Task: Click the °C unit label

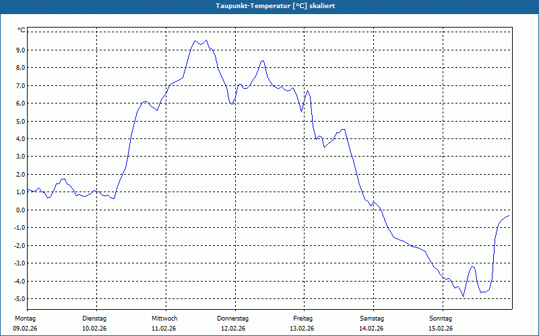Action: click(x=22, y=30)
